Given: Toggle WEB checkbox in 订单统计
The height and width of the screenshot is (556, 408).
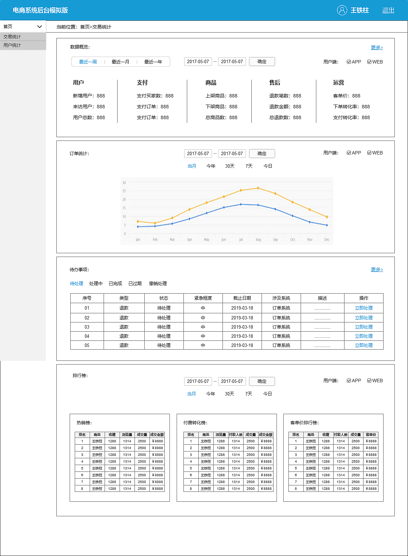Looking at the screenshot, I should point(369,153).
